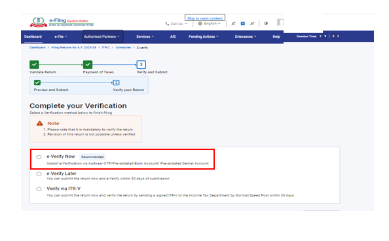Open the Authorised Partners dropdown
This screenshot has width=389, height=241.
tap(102, 37)
